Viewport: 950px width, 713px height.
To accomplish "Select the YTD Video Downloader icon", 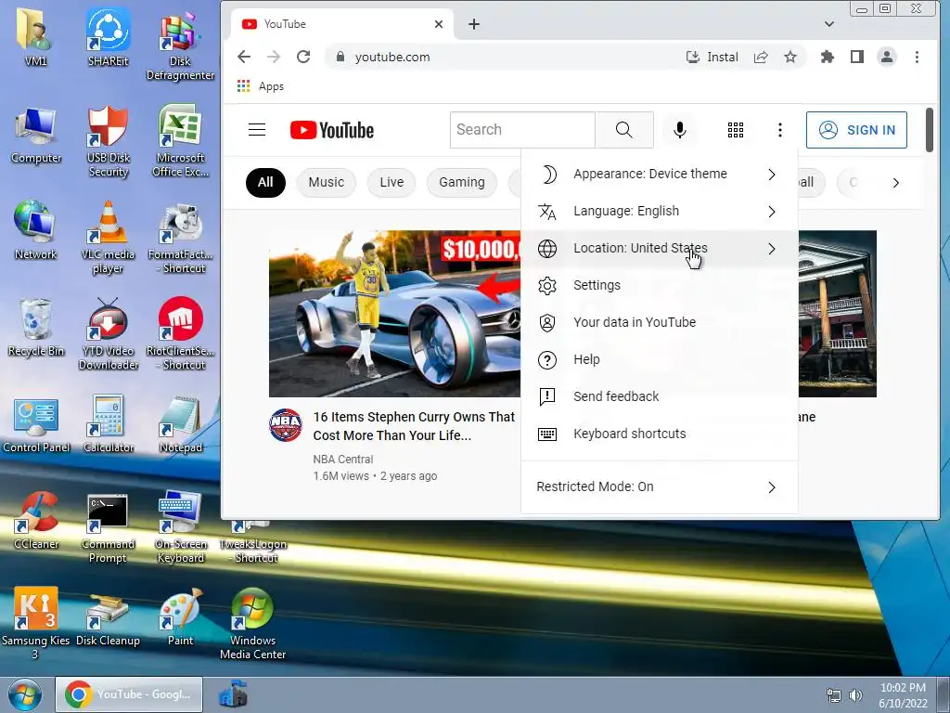I will pyautogui.click(x=108, y=333).
